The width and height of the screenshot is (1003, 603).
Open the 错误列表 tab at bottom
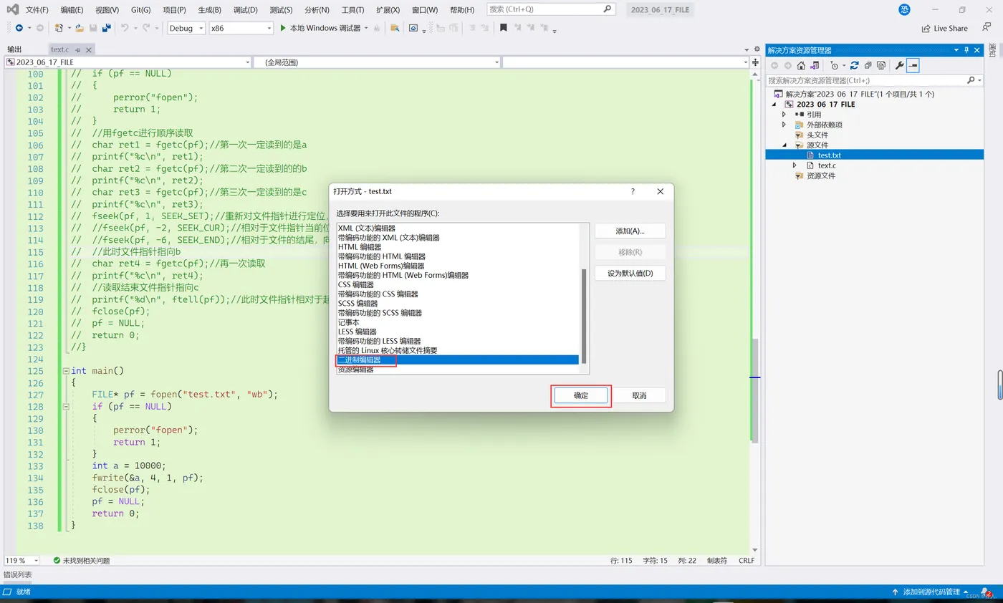point(17,574)
